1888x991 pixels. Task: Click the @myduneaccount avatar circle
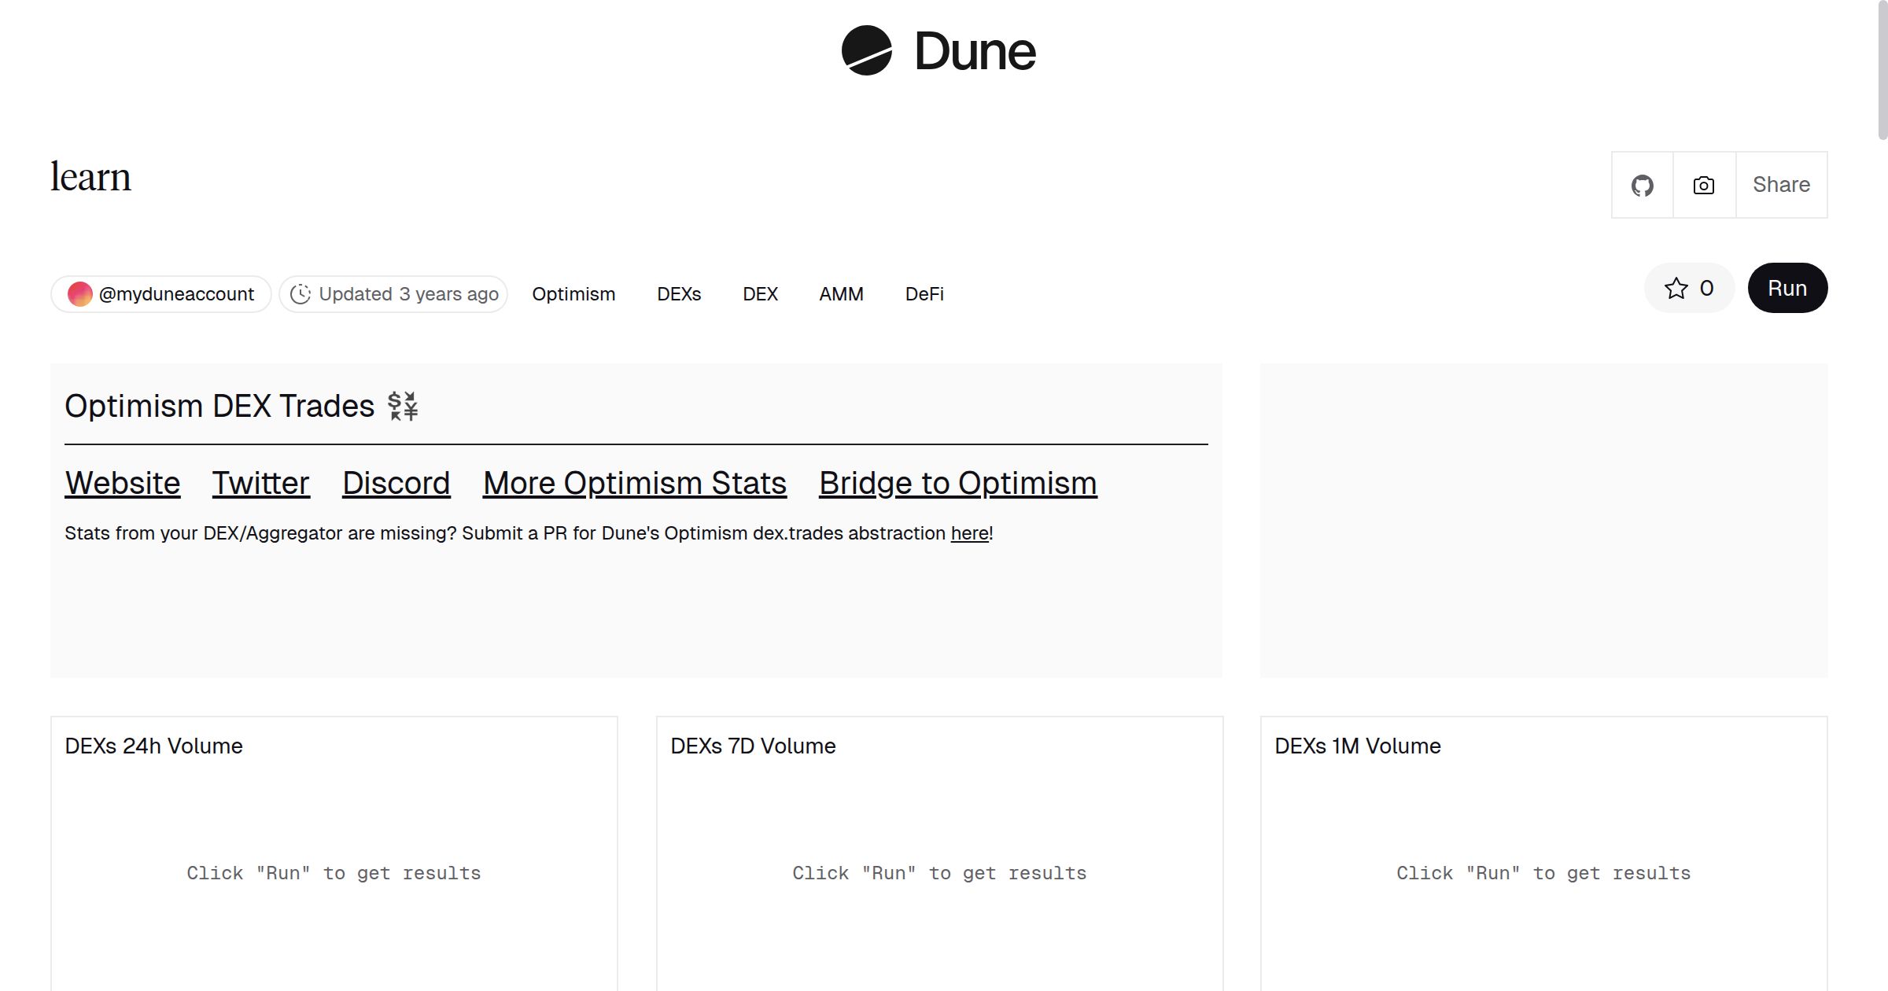pyautogui.click(x=79, y=294)
